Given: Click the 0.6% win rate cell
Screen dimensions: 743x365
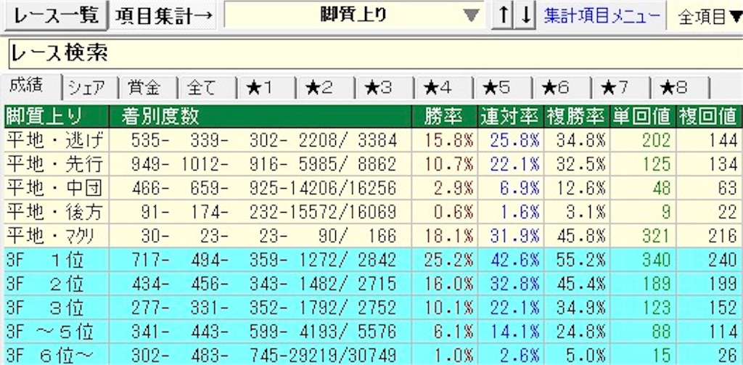Looking at the screenshot, I should tap(443, 211).
